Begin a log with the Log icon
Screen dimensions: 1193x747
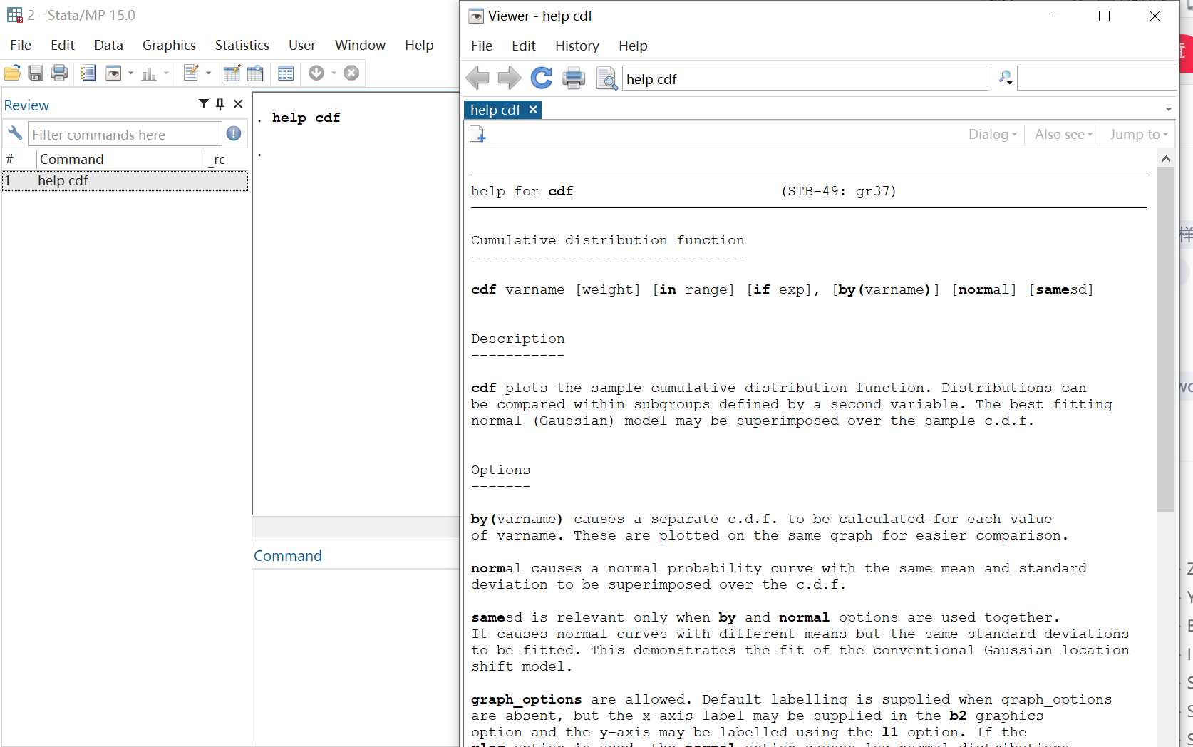click(88, 73)
